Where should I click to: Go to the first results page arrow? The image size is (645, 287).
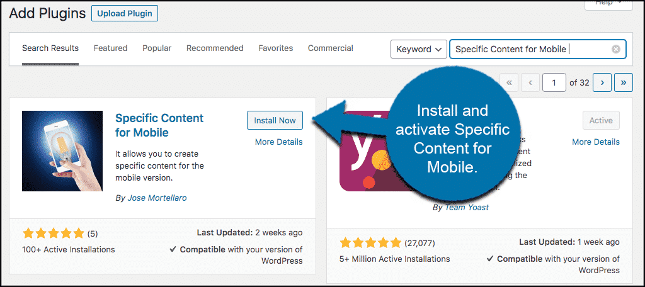click(509, 82)
